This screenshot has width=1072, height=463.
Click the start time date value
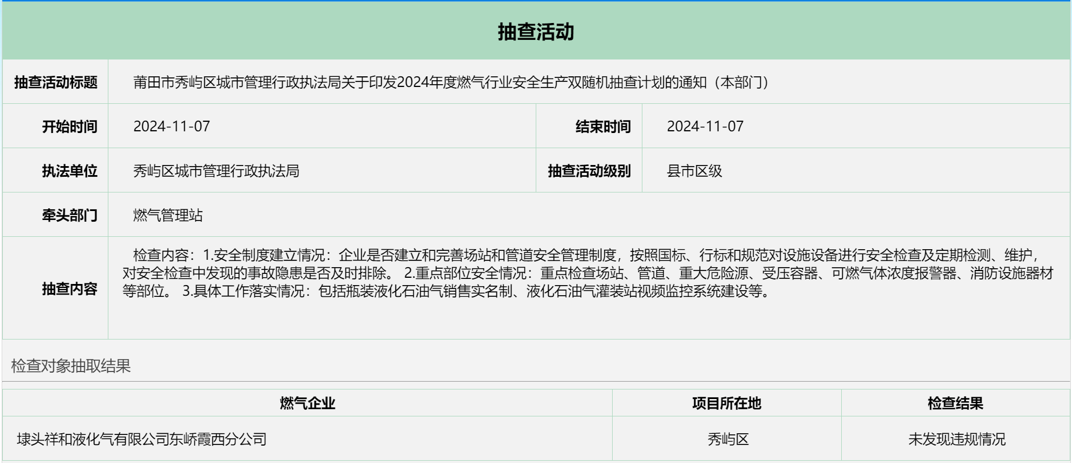172,127
